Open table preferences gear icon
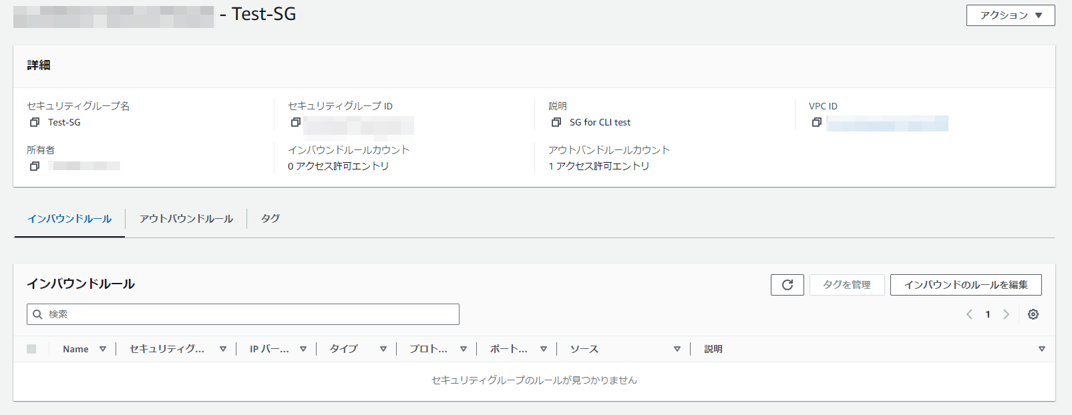The height and width of the screenshot is (415, 1072). [1033, 314]
